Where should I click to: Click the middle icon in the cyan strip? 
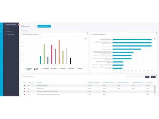click(1, 28)
